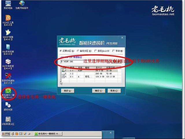Image resolution: width=185 pixels, height=139 pixels.
Task: Click the fourth quick-launch icon on taskbar
Action: (25, 134)
